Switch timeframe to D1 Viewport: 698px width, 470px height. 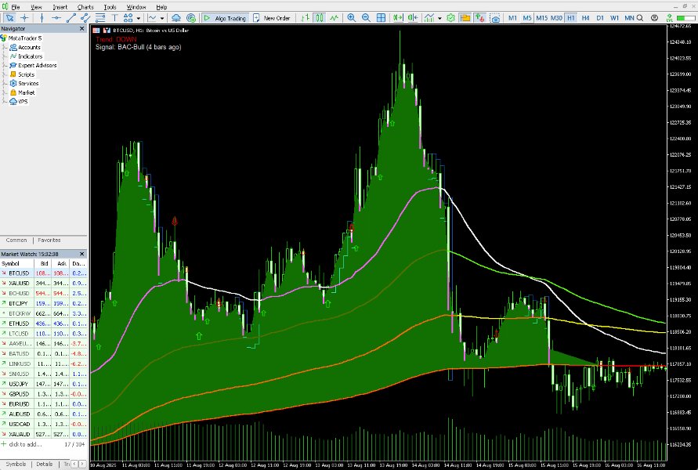click(600, 18)
